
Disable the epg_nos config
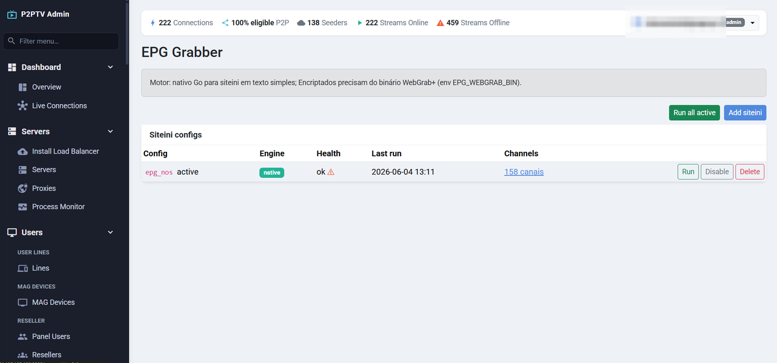point(717,172)
